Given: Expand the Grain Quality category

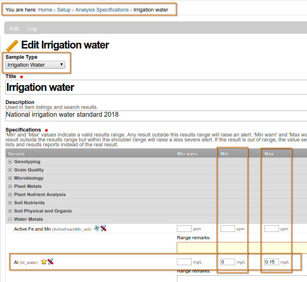Looking at the screenshot, I should coord(10,170).
